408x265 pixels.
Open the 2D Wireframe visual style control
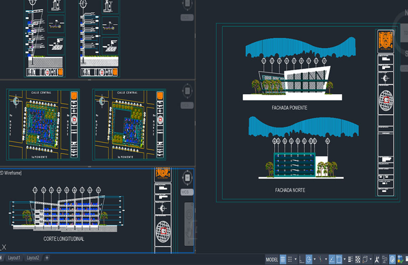(11, 173)
